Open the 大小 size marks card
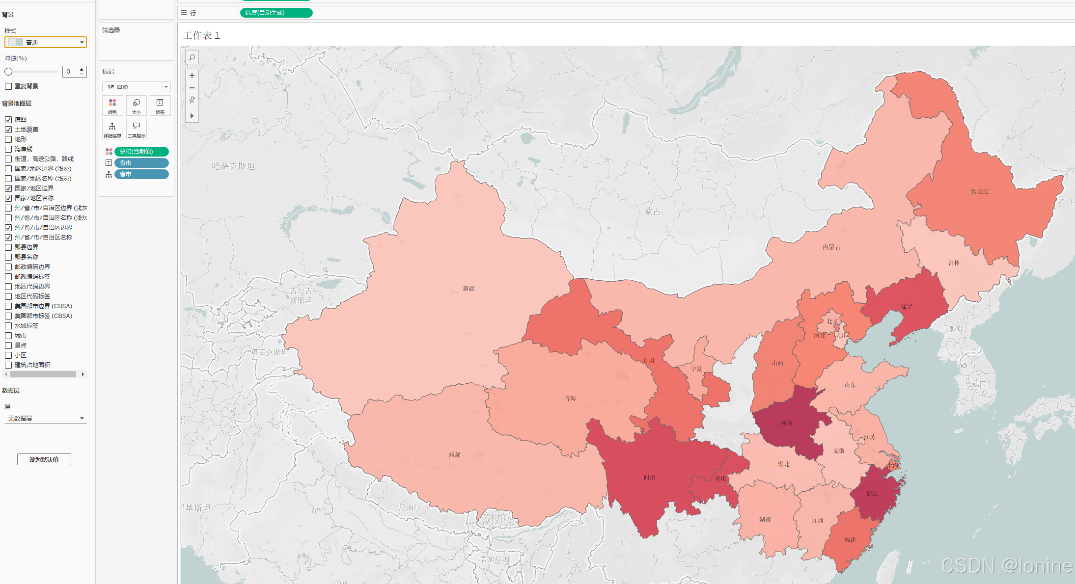The height and width of the screenshot is (584, 1075). 137,106
